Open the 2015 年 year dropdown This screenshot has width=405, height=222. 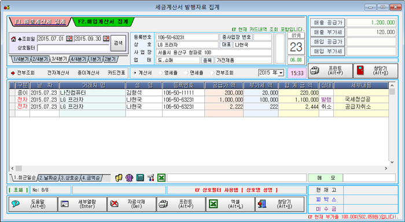point(281,73)
